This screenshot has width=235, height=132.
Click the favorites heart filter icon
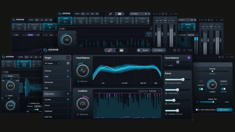(x=68, y=63)
